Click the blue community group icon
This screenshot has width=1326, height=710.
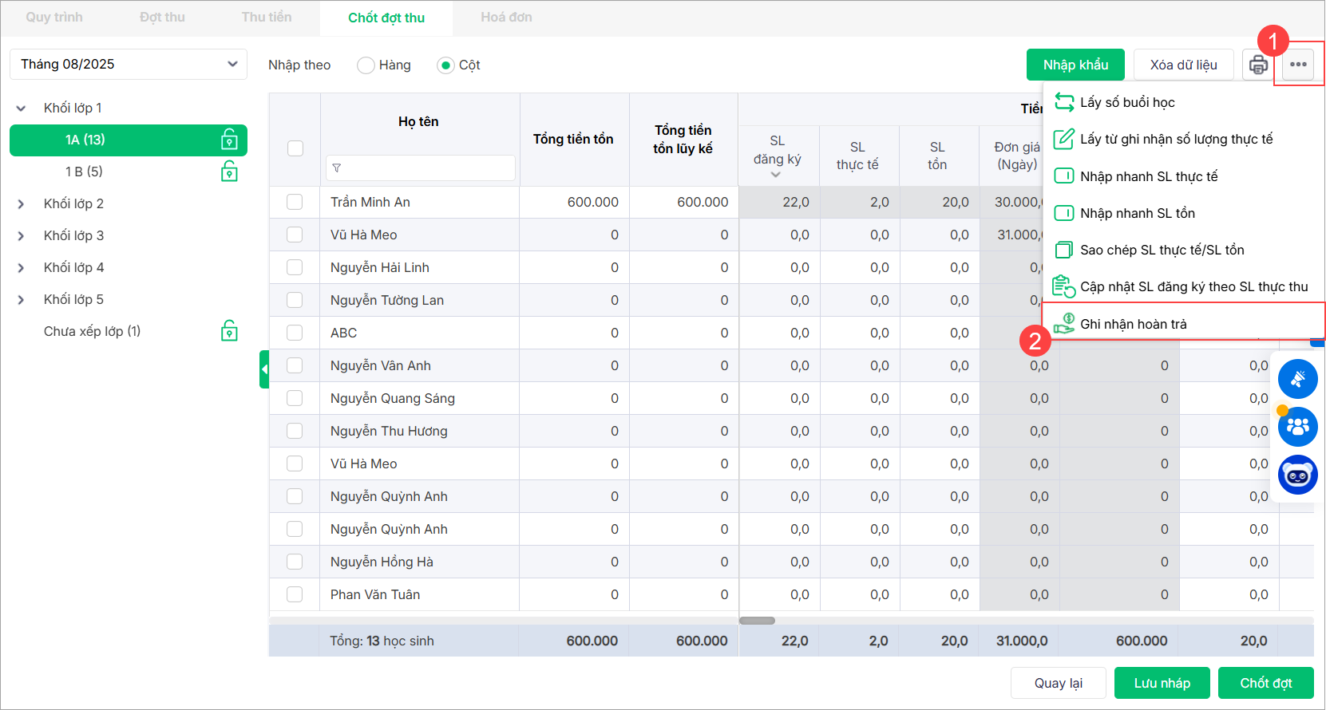(1297, 427)
